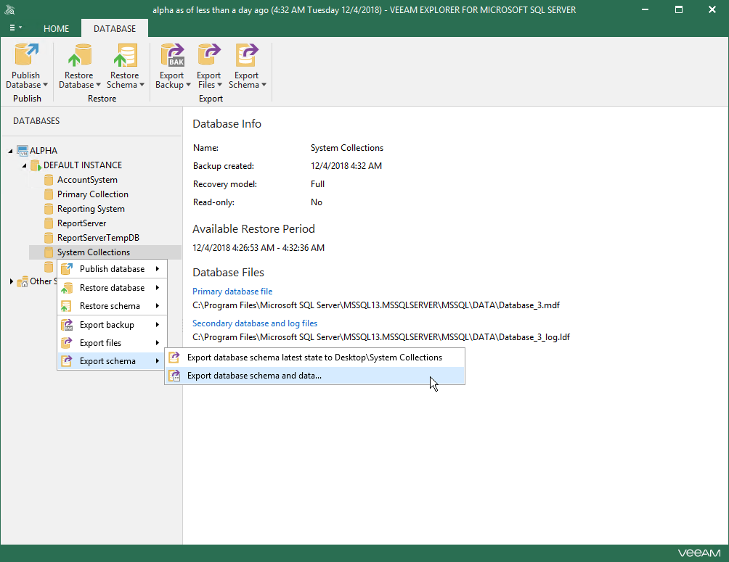Open the Restore database submenu arrow

pos(158,288)
